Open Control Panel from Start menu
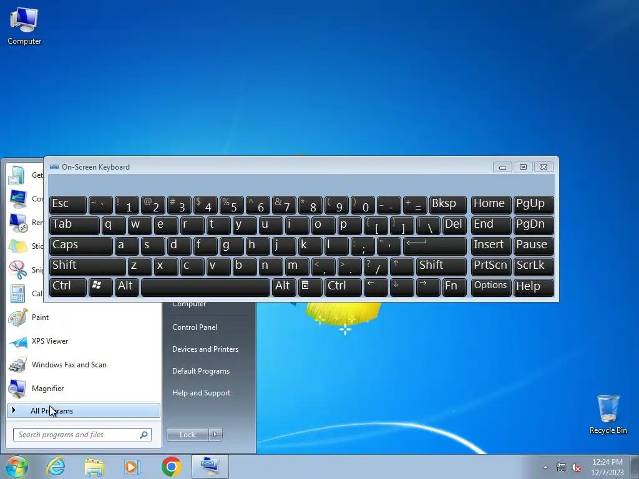639x479 pixels. 195,327
